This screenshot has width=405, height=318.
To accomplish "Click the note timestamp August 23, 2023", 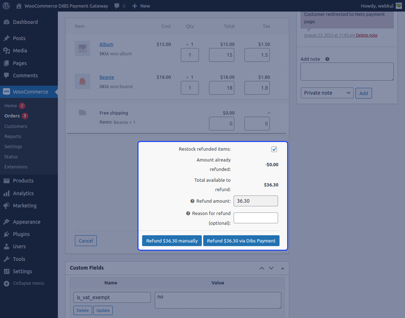I will pos(329,35).
